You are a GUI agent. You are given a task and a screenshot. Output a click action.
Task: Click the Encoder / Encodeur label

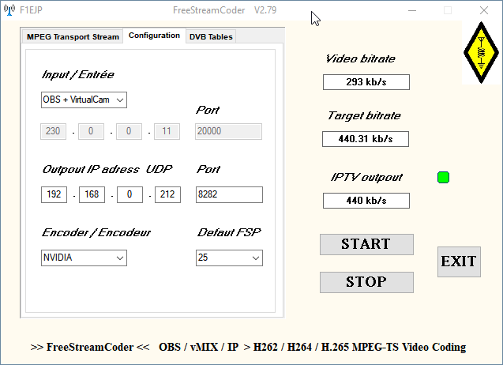pyautogui.click(x=96, y=232)
